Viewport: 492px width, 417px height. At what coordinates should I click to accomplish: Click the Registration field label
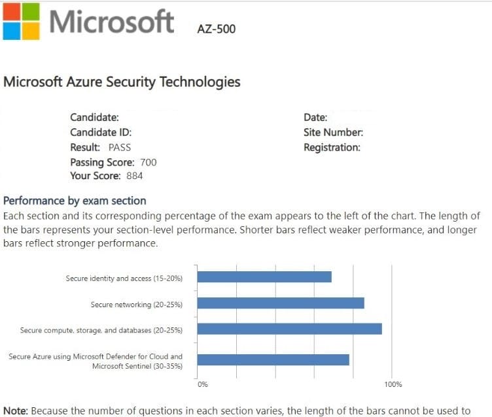[332, 148]
